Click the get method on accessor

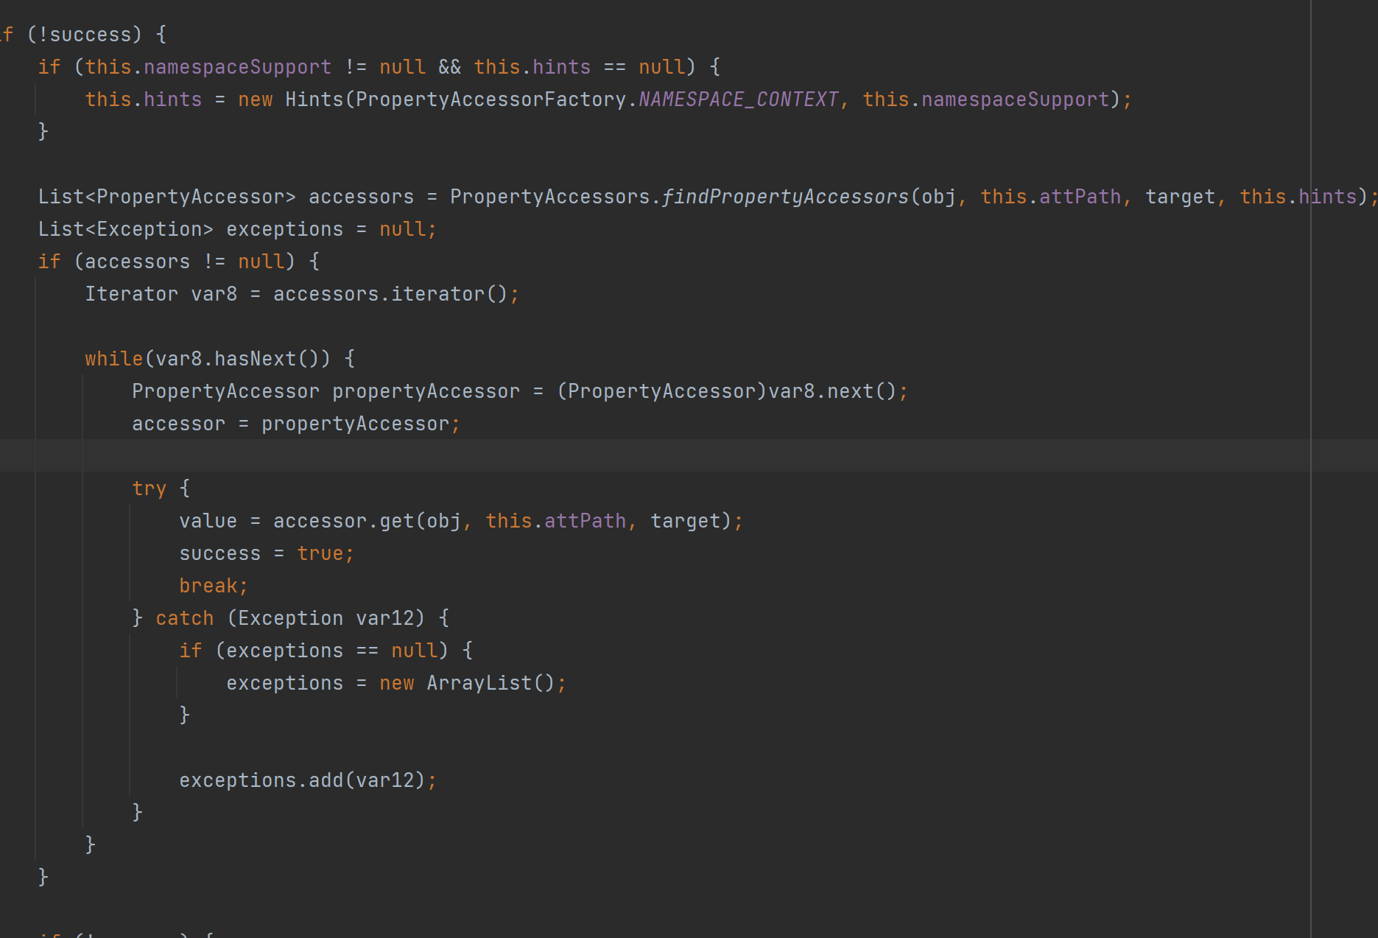[x=396, y=521]
